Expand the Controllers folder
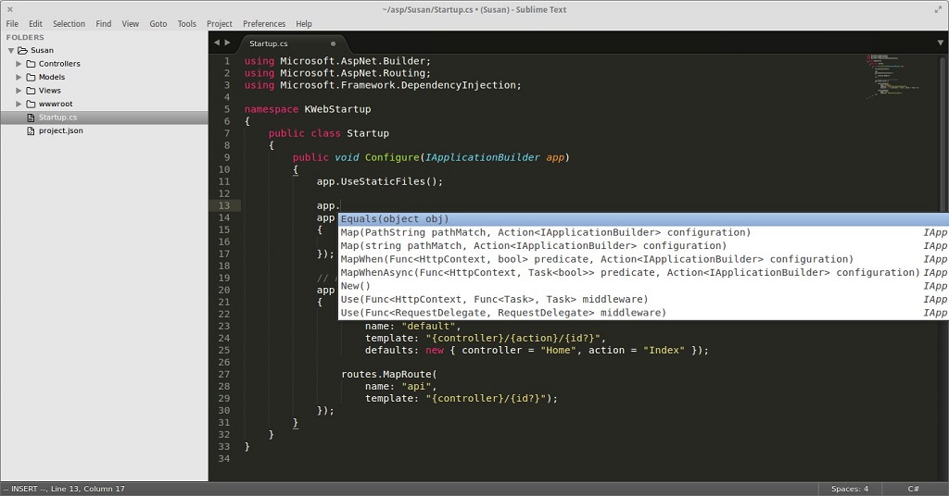 (x=19, y=64)
